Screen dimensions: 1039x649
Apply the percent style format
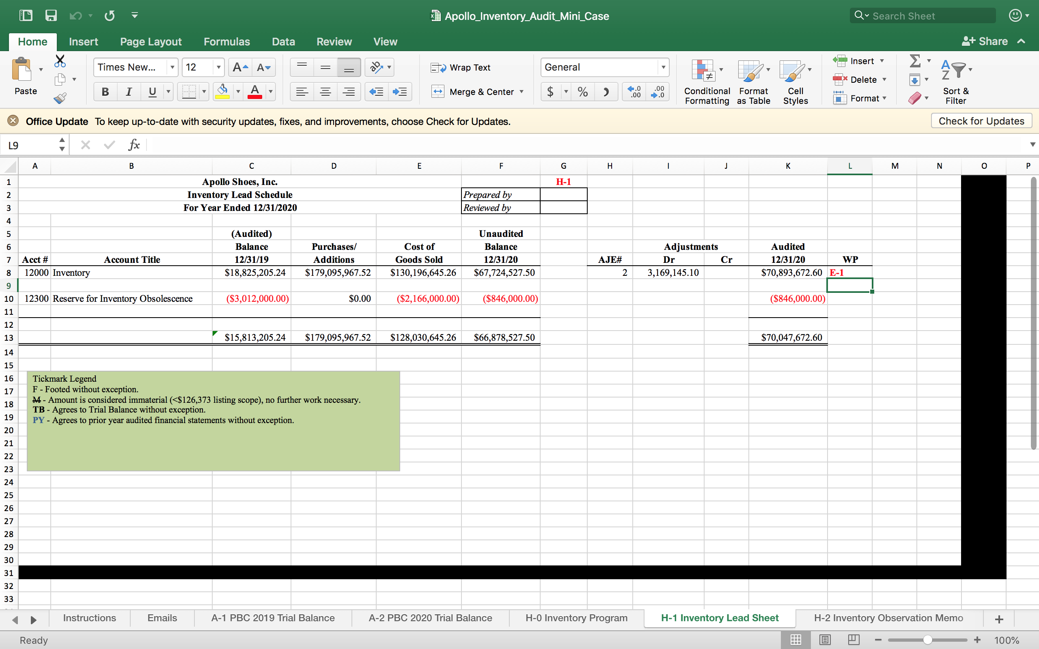click(x=582, y=92)
